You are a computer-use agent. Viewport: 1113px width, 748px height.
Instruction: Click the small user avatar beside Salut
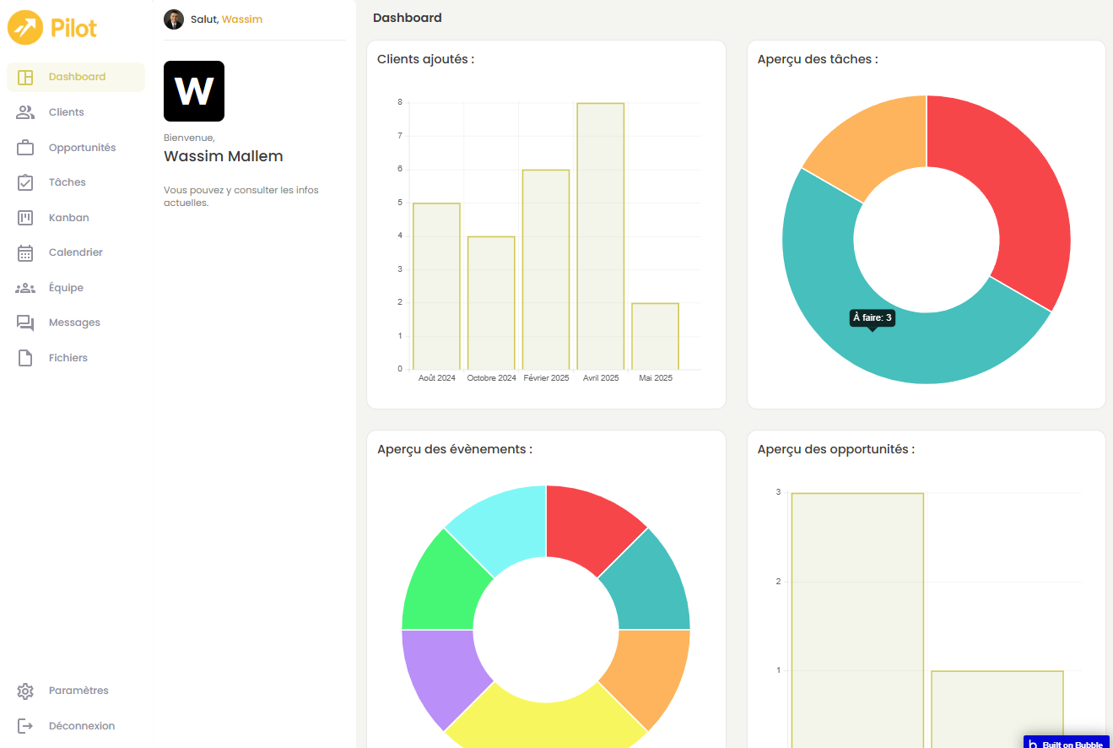coord(174,19)
